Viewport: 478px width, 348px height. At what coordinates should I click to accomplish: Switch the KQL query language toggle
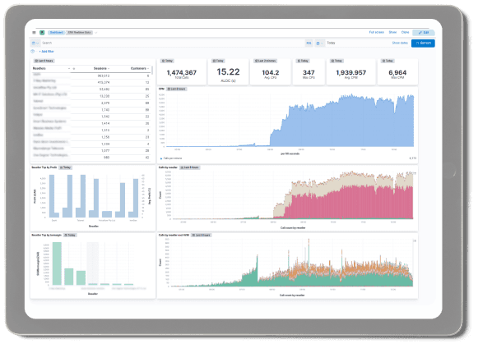(309, 43)
